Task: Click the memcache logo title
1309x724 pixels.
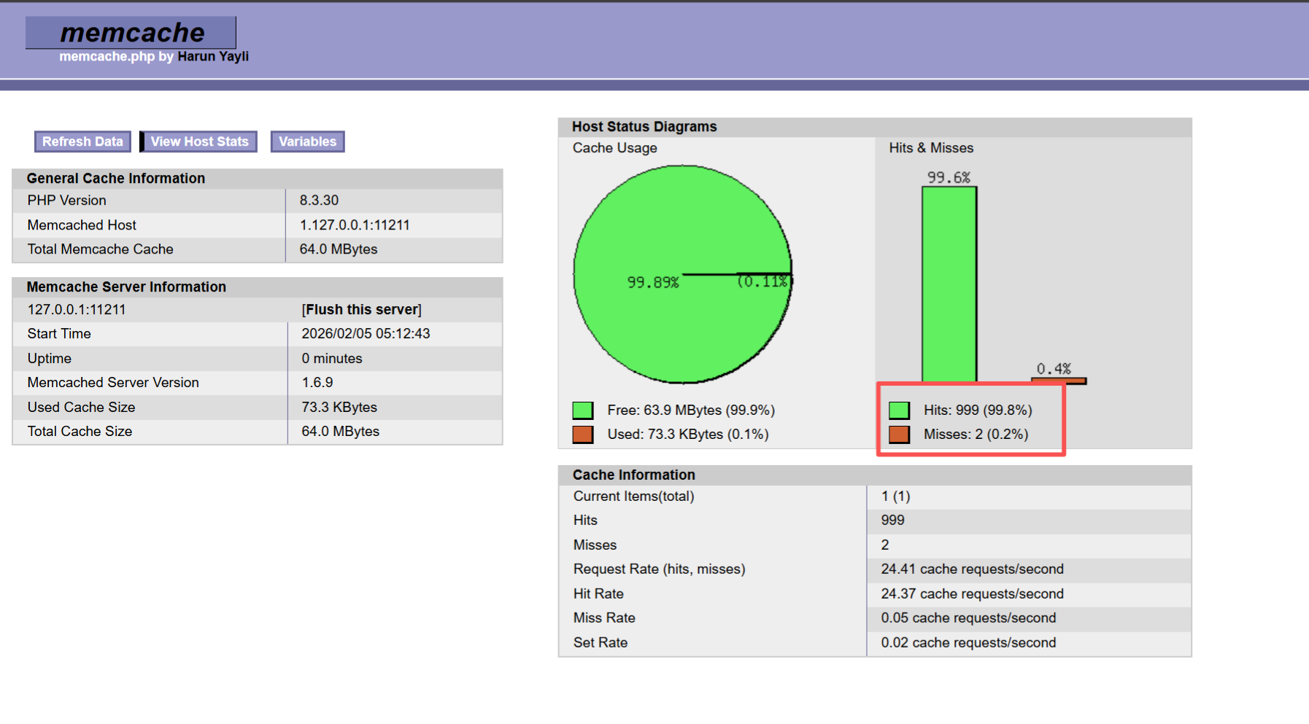Action: pos(131,33)
